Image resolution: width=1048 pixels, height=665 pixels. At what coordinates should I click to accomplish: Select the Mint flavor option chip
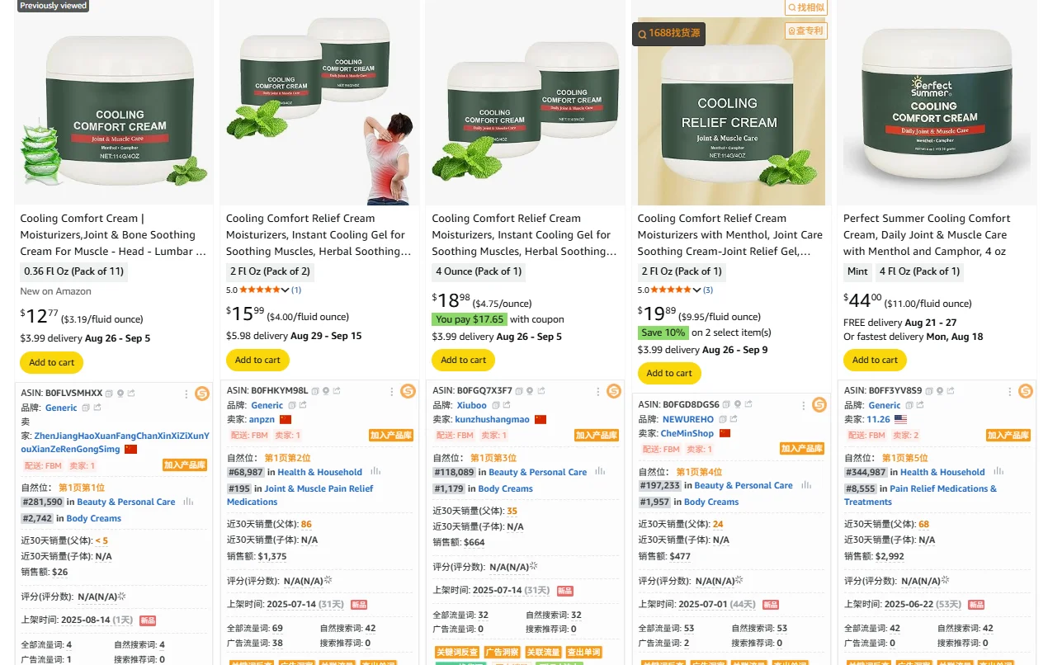pyautogui.click(x=857, y=271)
